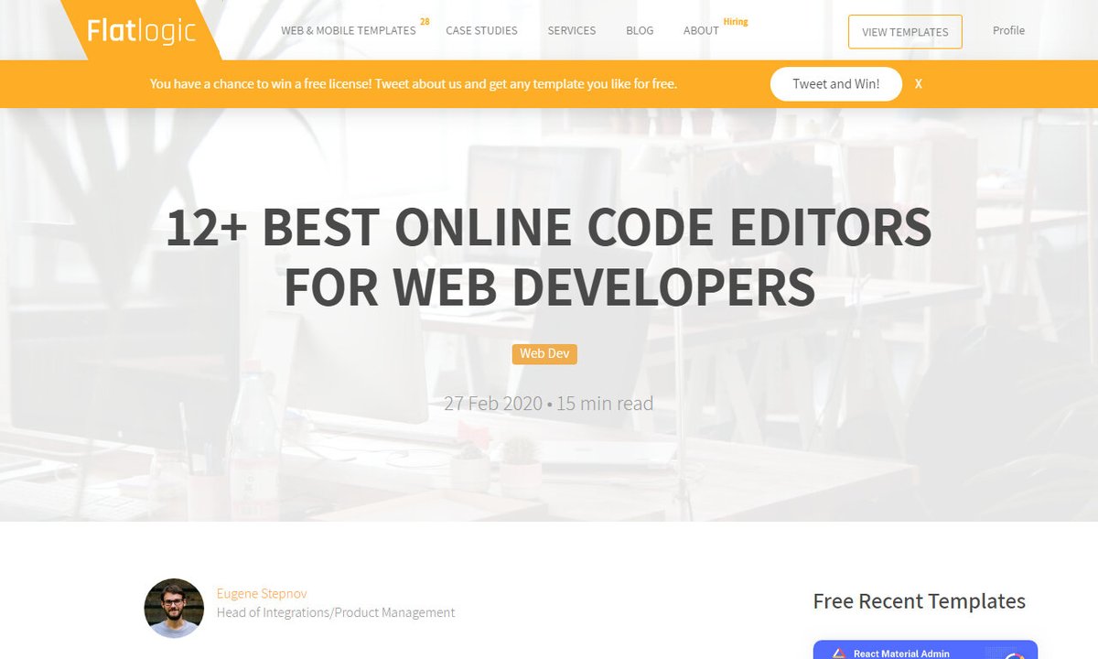Click the 'Head of Integrations/Product Management' text

(x=336, y=612)
